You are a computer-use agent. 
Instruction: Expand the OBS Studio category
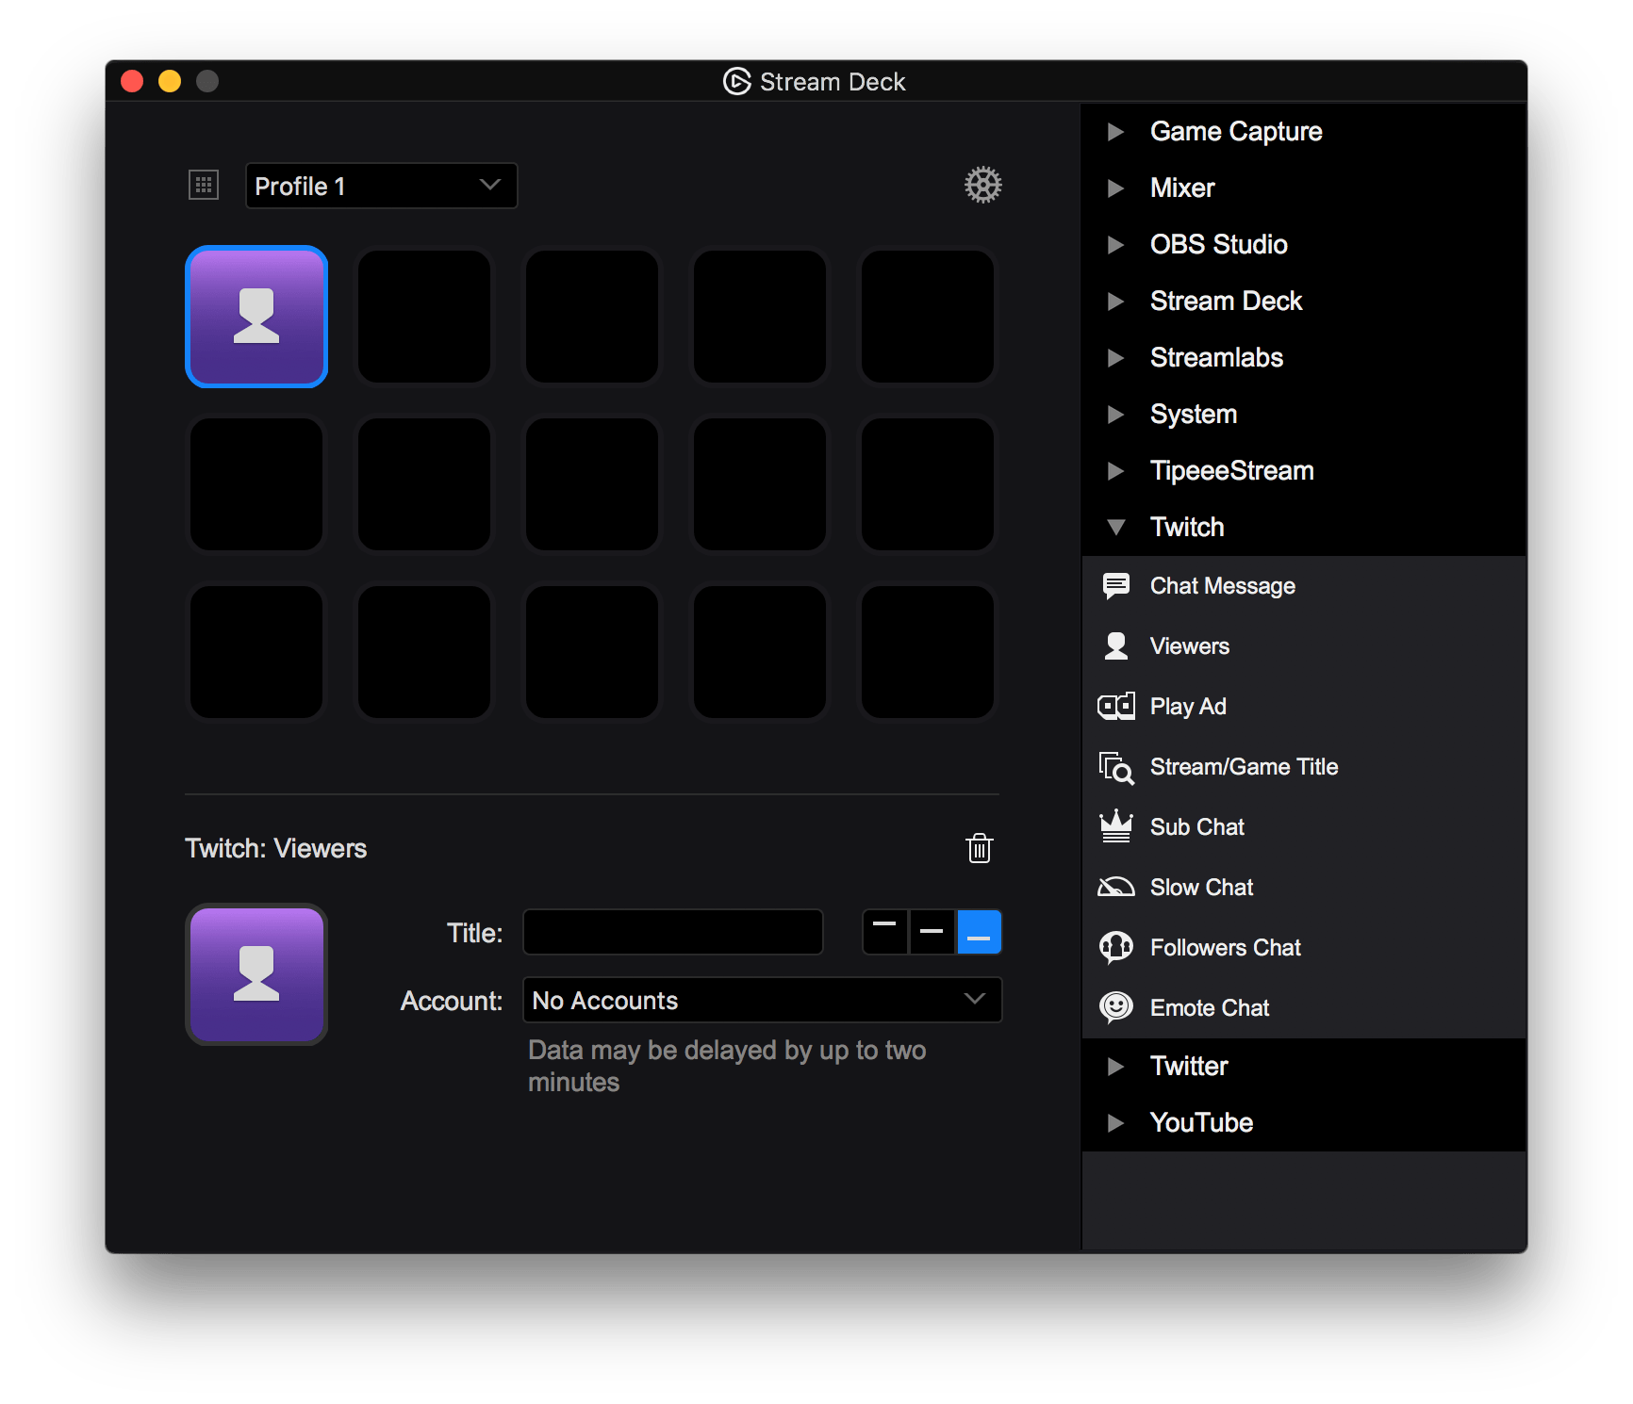coord(1115,245)
